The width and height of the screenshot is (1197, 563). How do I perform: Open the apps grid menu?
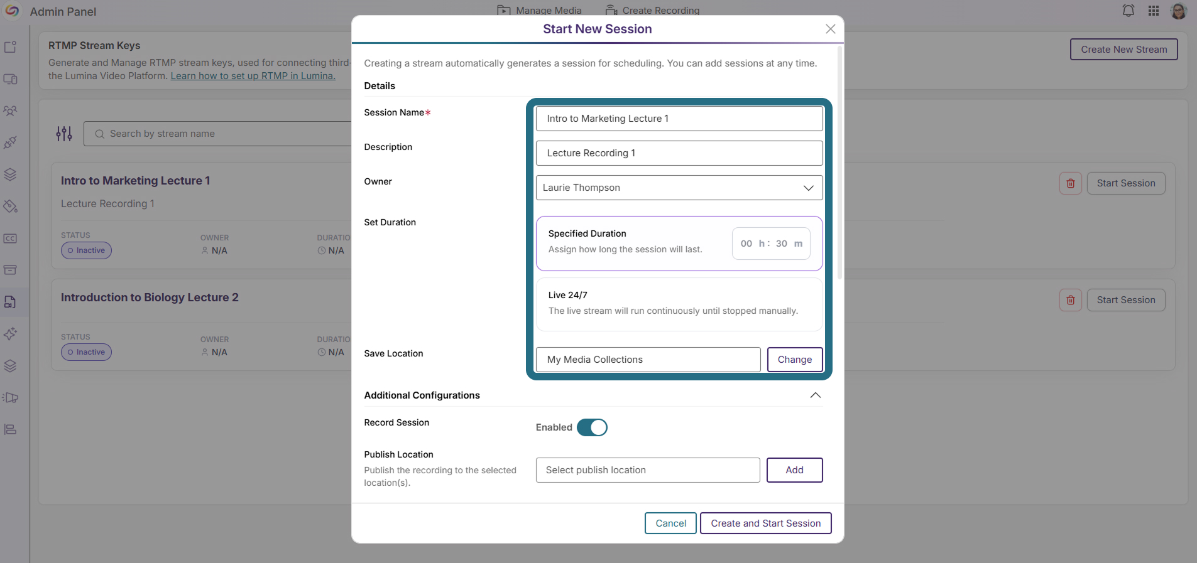tap(1154, 11)
